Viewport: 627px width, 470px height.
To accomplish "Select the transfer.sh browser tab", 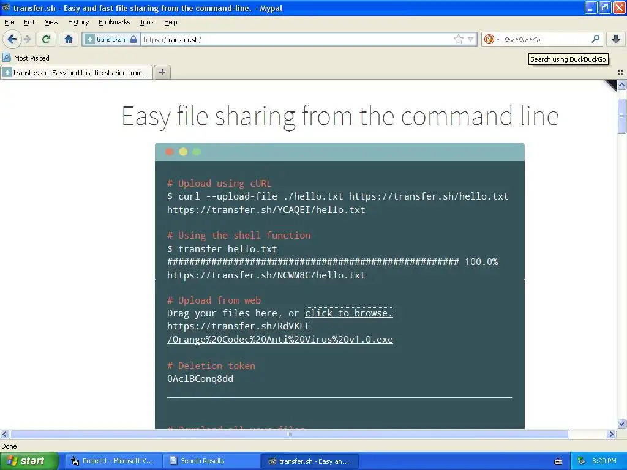I will coord(77,72).
